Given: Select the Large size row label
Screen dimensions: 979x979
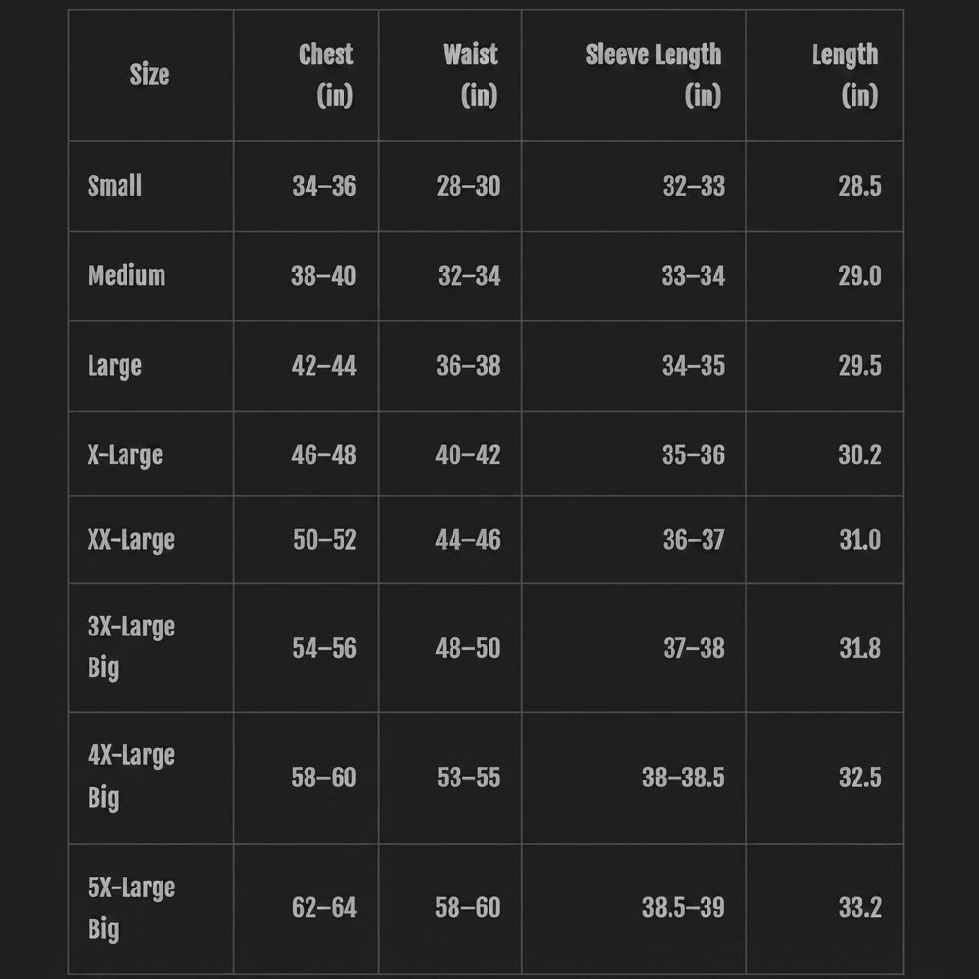Looking at the screenshot, I should click(115, 366).
